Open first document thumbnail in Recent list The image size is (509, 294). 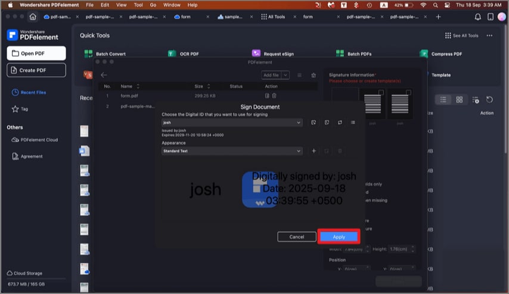[x=84, y=131]
